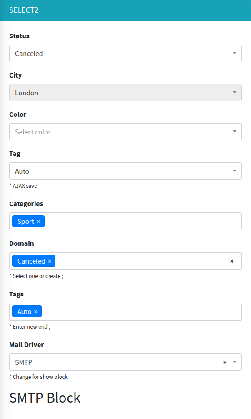Click the Color field label

(18, 114)
